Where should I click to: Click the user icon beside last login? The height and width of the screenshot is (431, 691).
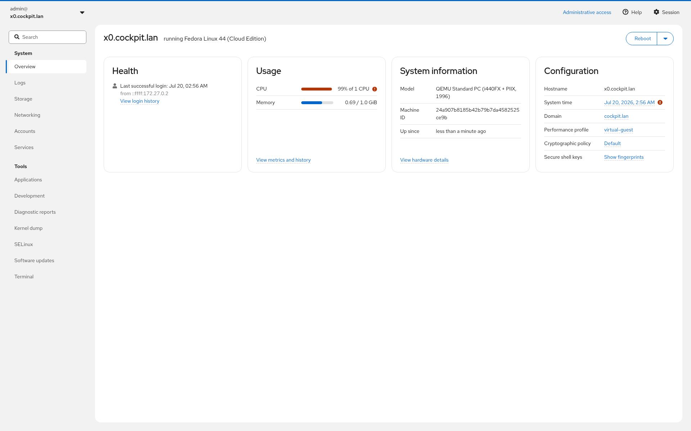[x=115, y=86]
